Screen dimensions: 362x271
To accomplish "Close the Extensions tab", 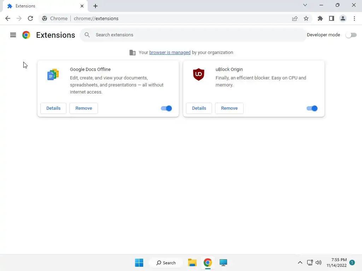I will [82, 6].
